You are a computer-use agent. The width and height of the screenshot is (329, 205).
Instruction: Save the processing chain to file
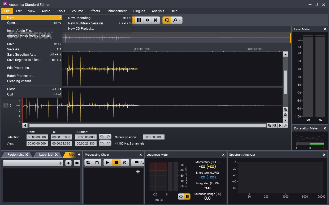tap(97, 163)
